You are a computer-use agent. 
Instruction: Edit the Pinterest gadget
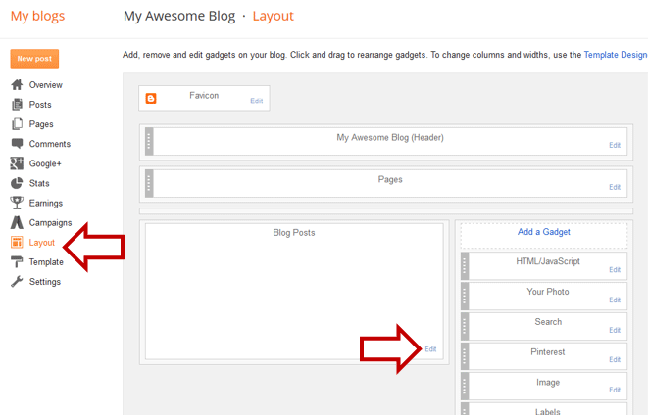[x=615, y=360]
